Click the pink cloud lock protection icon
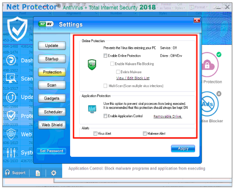233x188 pixels. point(209,65)
